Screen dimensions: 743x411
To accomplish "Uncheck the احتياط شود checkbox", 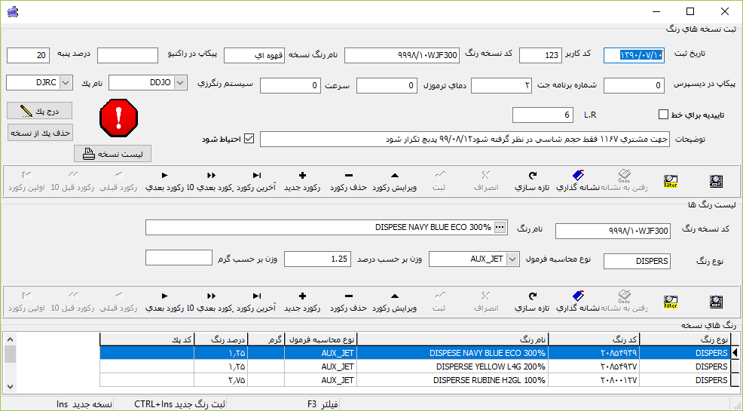I will tap(249, 140).
